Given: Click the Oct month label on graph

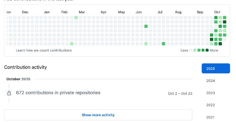Looking at the screenshot, I should tap(217, 12).
